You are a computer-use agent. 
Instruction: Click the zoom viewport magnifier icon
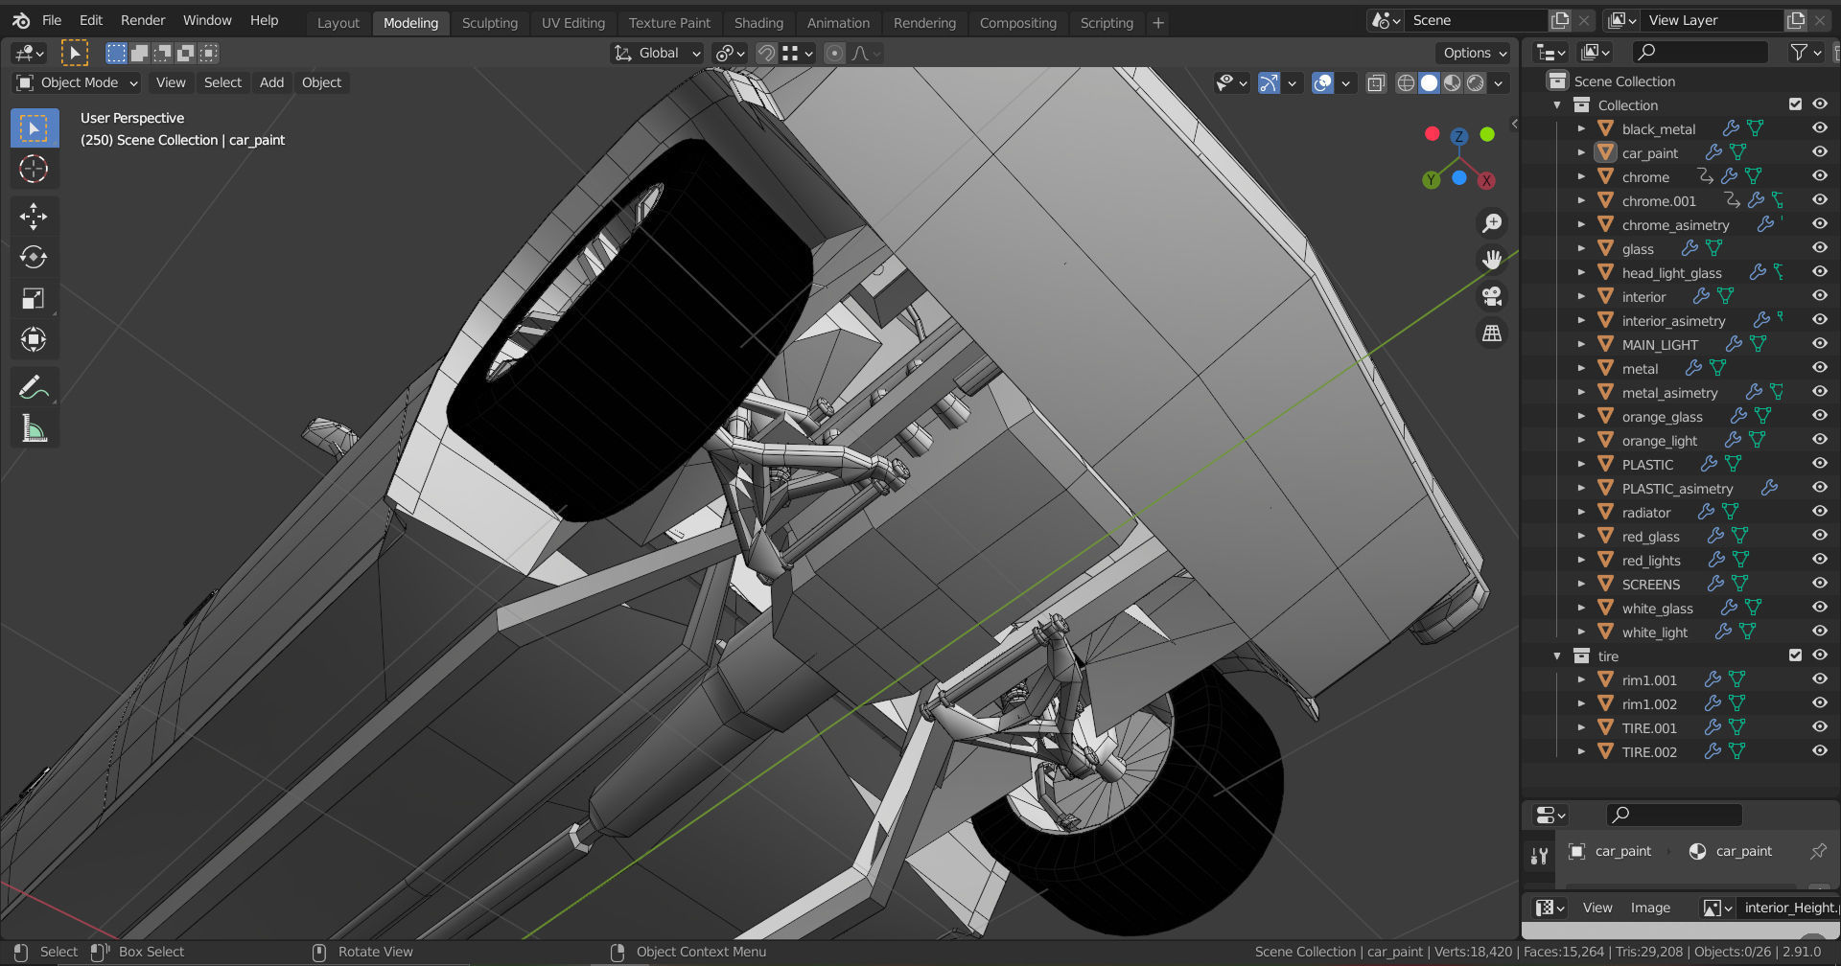click(x=1492, y=223)
